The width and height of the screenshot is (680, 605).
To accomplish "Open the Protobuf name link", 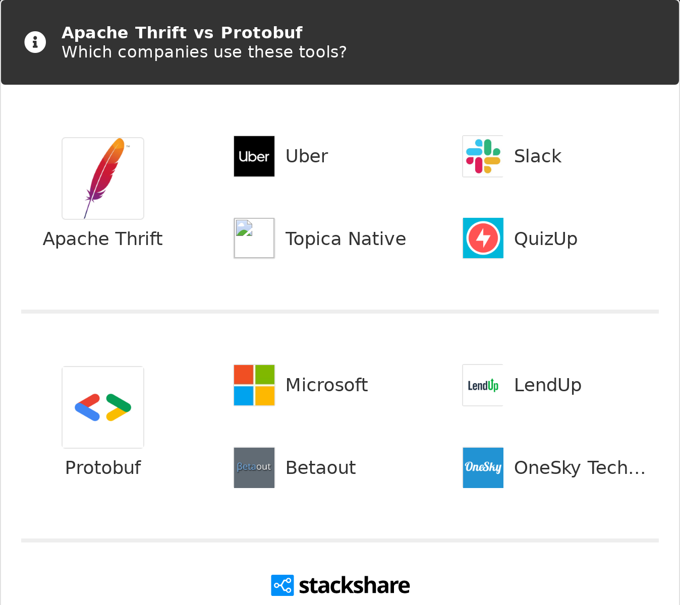I will tap(103, 468).
